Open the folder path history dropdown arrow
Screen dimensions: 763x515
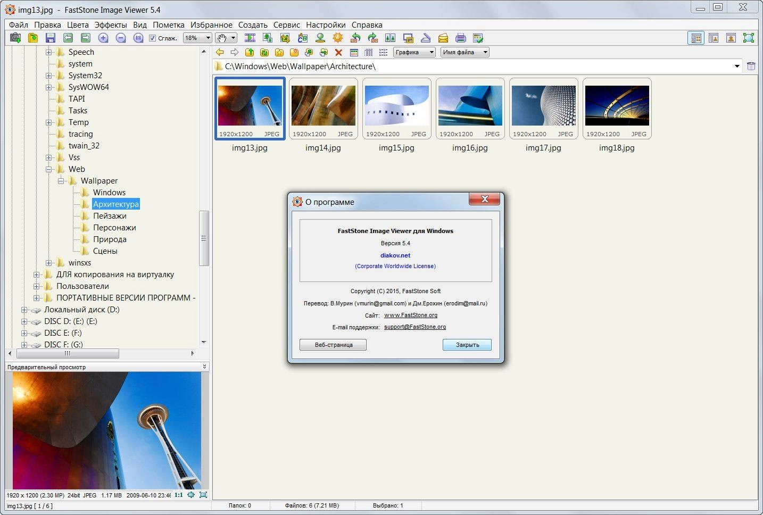click(x=737, y=66)
